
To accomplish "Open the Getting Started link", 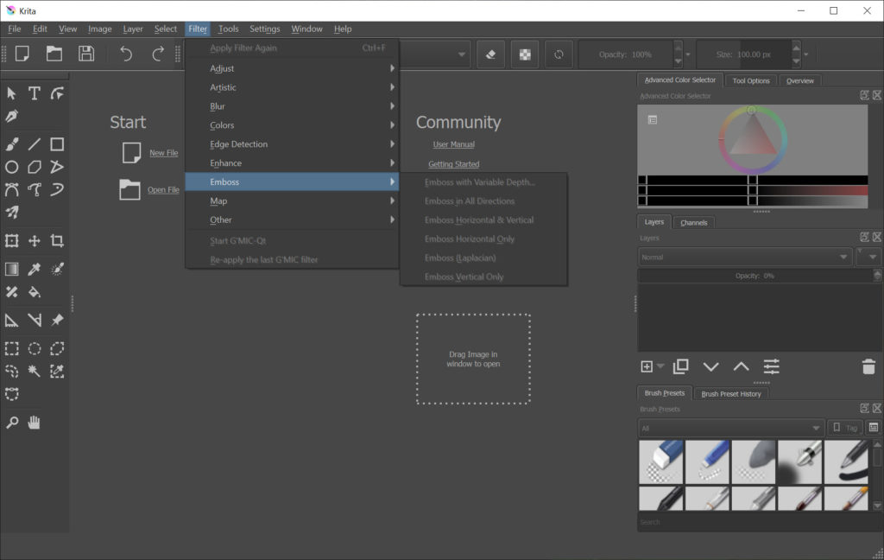I will (454, 164).
